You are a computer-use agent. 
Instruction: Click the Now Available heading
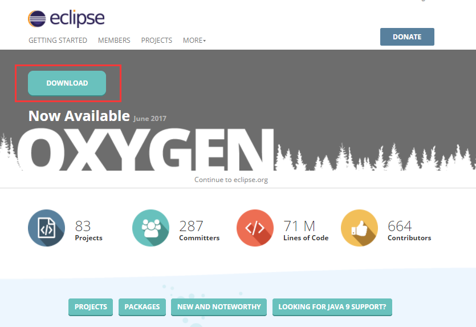79,116
